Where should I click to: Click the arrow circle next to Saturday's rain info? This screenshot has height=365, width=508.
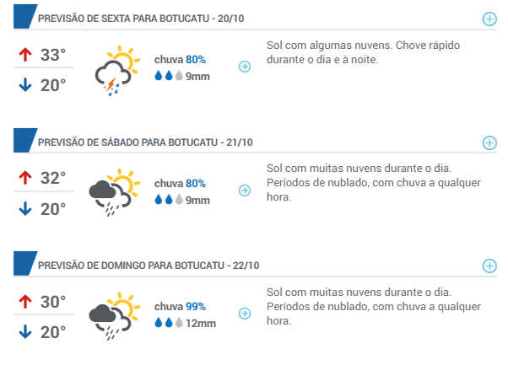pyautogui.click(x=245, y=191)
